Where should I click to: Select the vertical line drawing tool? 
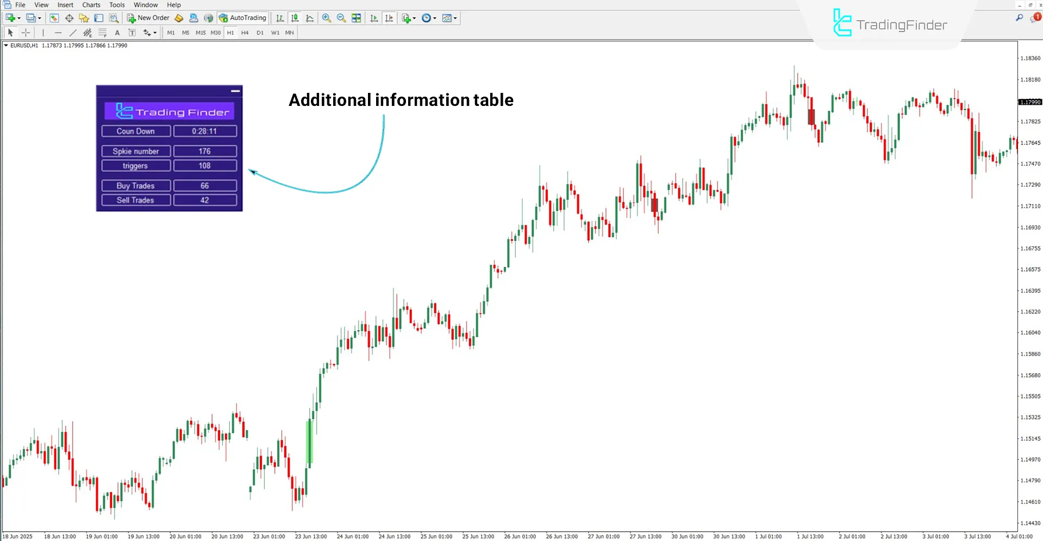tap(43, 33)
